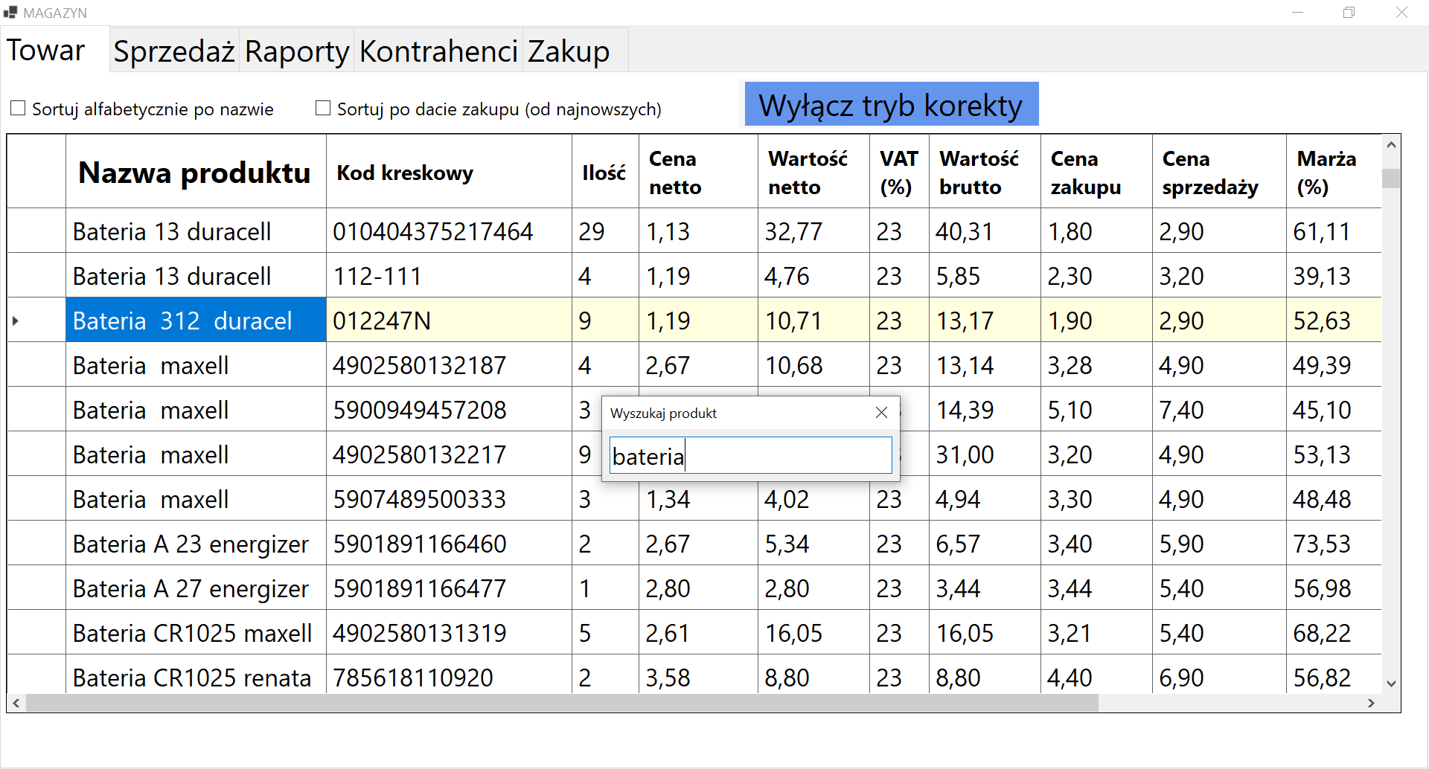This screenshot has width=1429, height=769.
Task: Enable Sortuj po dacie zakupu checkbox
Action: 323,109
